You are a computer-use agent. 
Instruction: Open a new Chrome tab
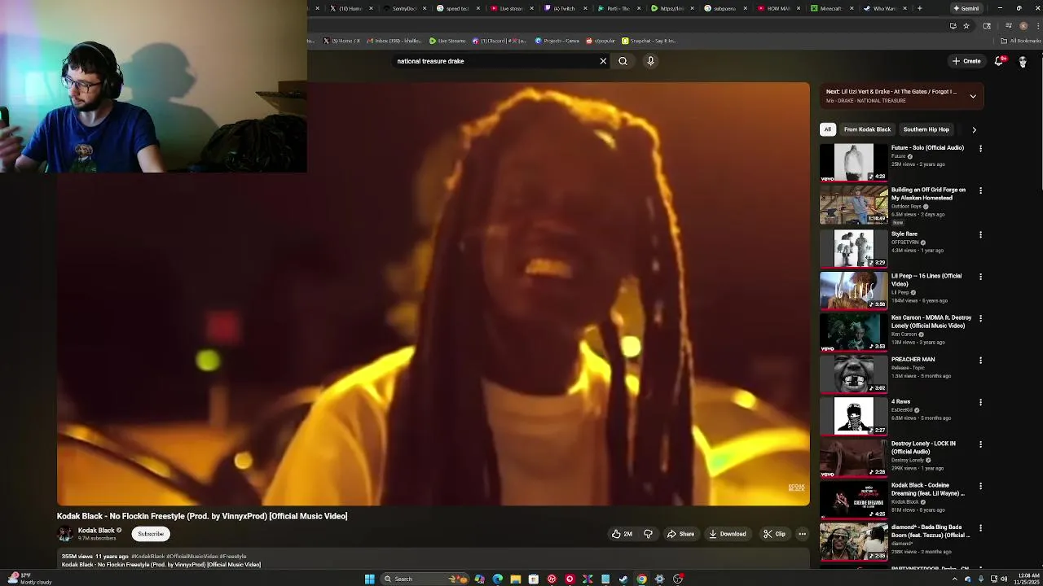920,8
